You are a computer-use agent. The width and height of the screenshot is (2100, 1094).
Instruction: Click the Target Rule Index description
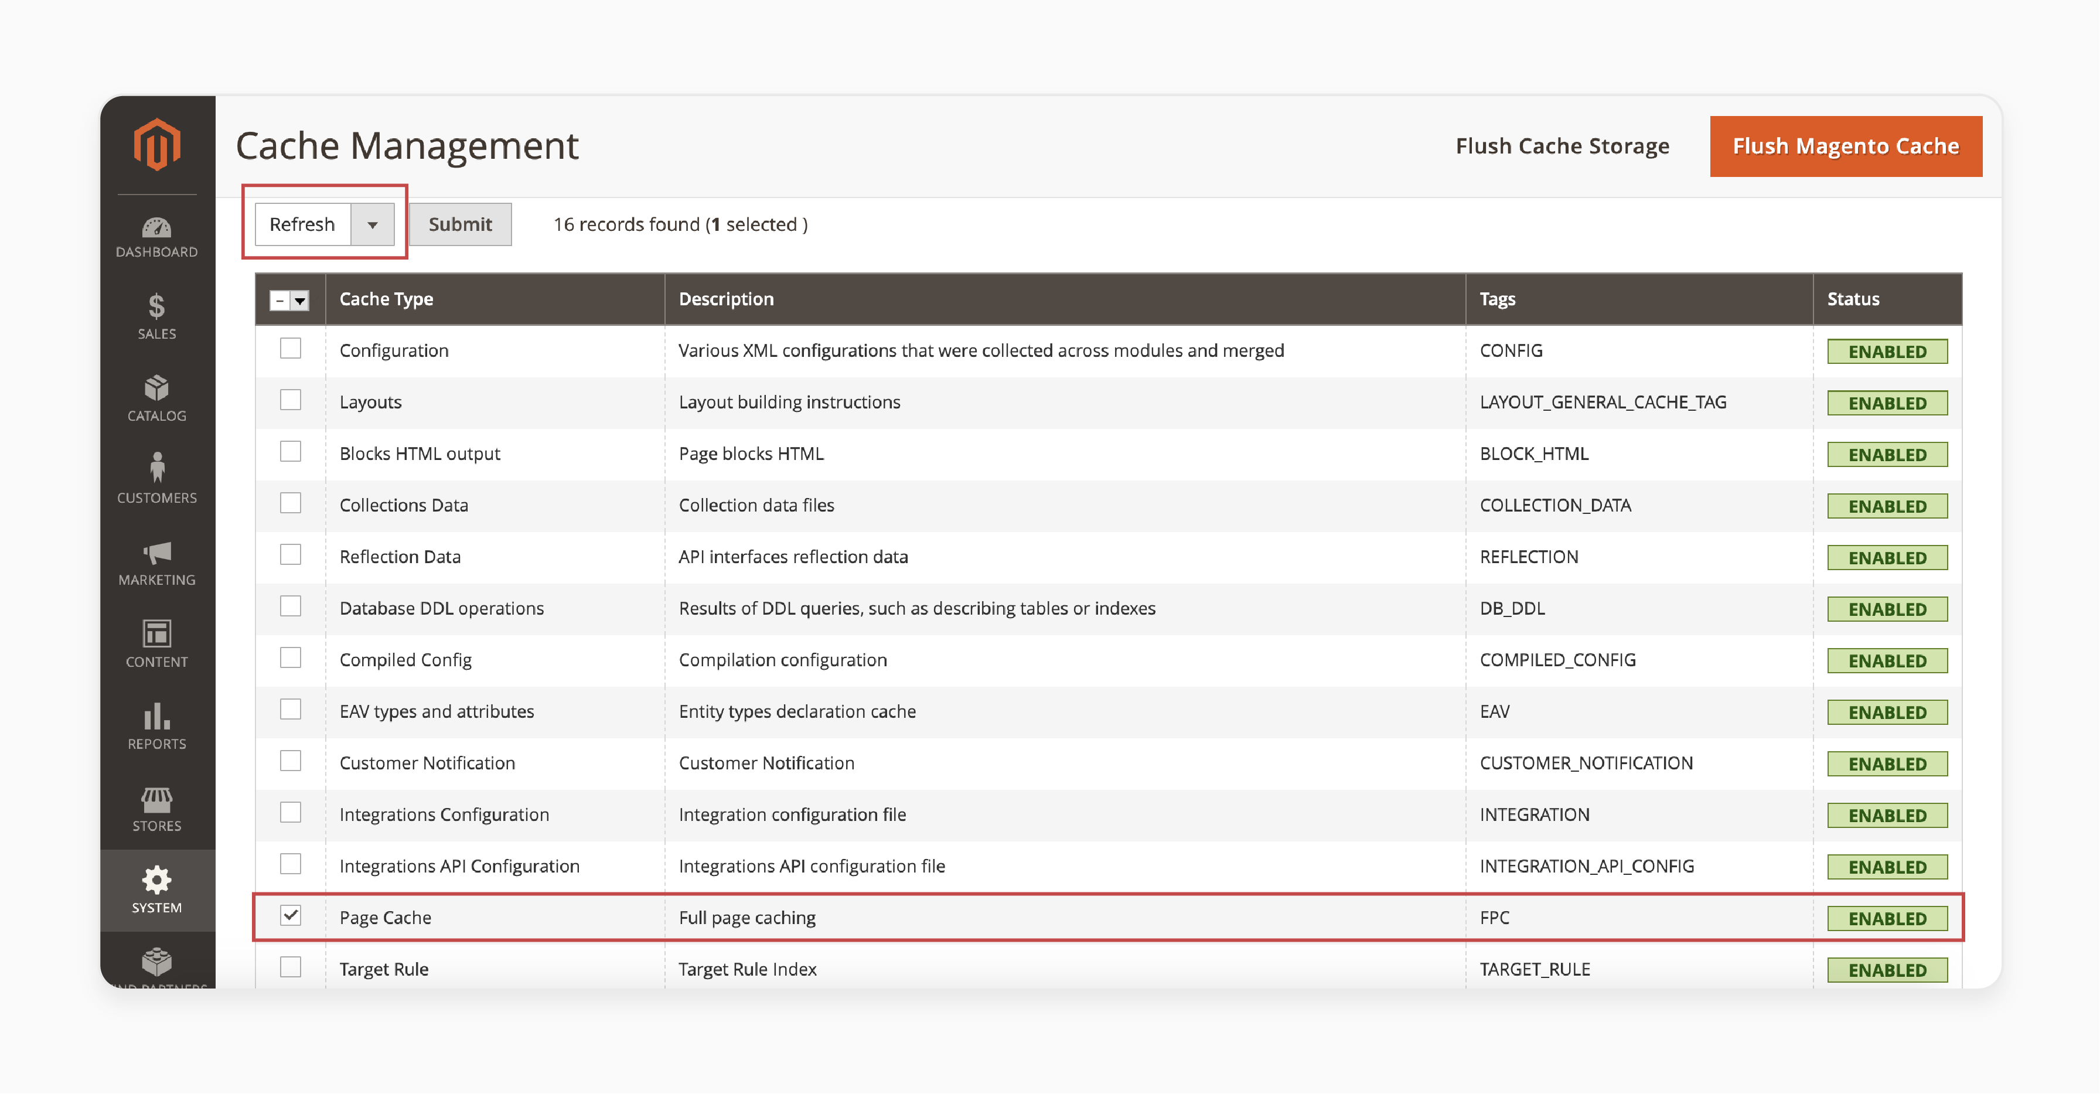(746, 969)
